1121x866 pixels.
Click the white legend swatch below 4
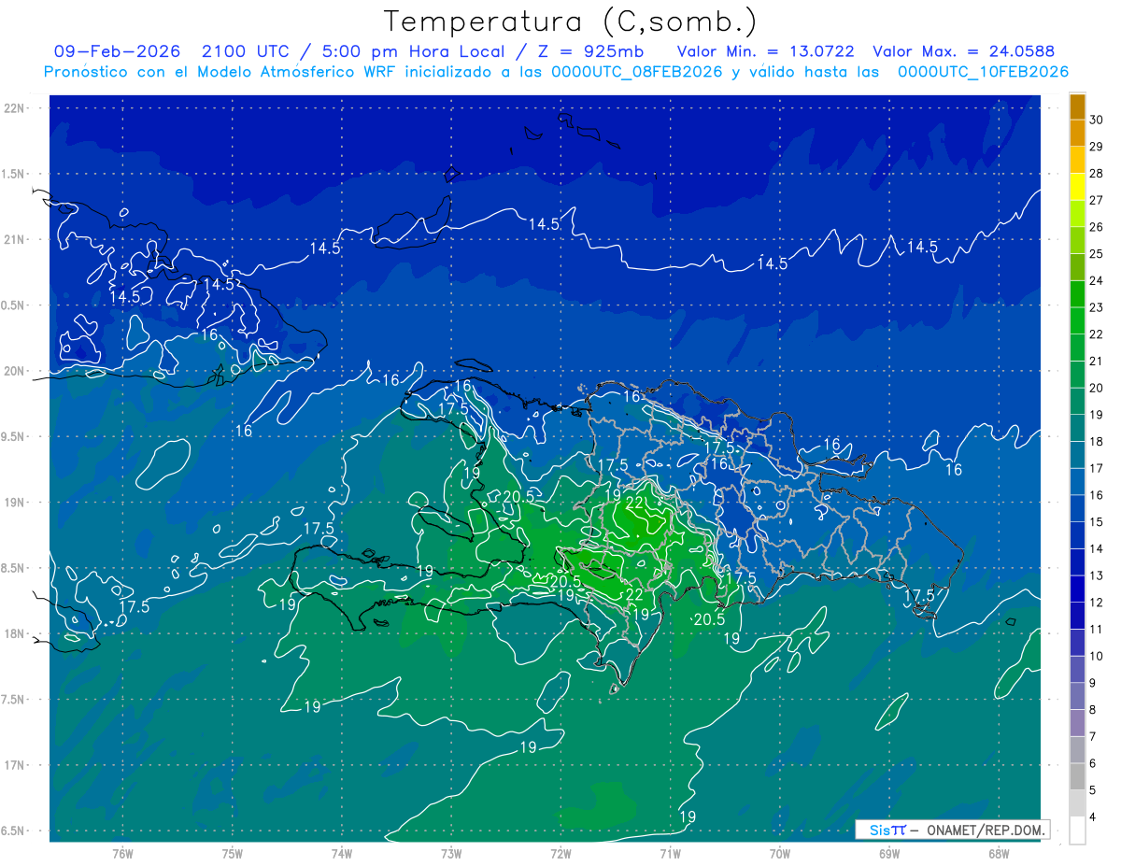[x=1077, y=831]
